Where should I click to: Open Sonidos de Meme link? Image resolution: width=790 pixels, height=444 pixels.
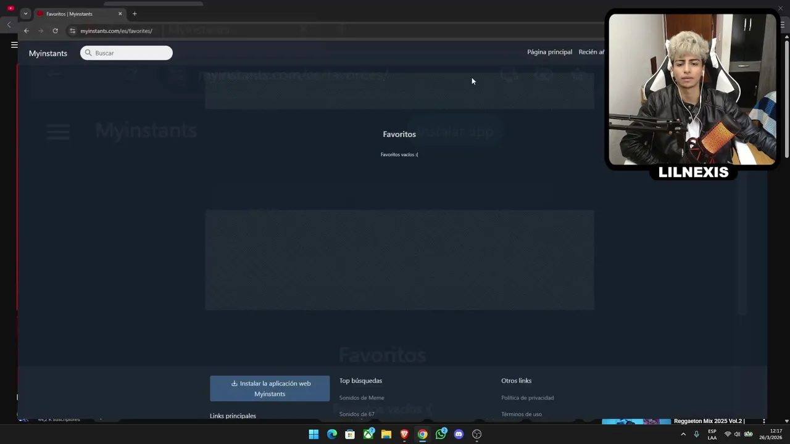[x=362, y=398]
